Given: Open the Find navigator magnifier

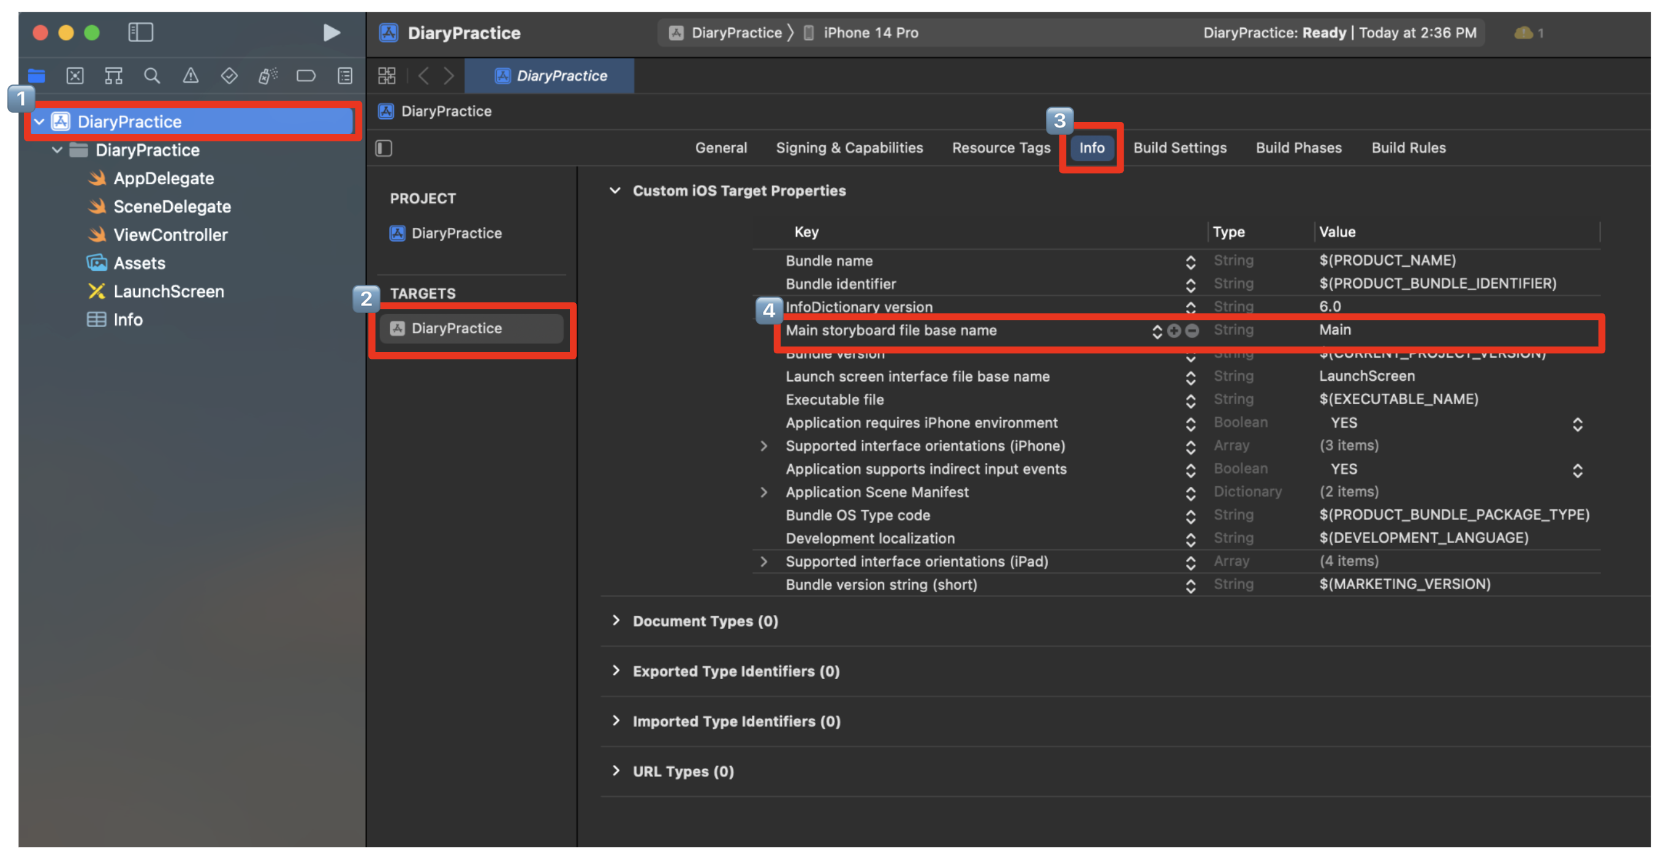Looking at the screenshot, I should [153, 76].
